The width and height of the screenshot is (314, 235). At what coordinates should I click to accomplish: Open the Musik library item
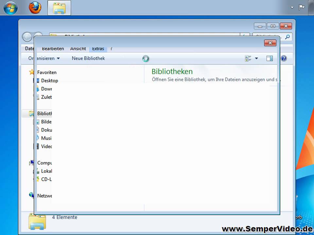46,138
